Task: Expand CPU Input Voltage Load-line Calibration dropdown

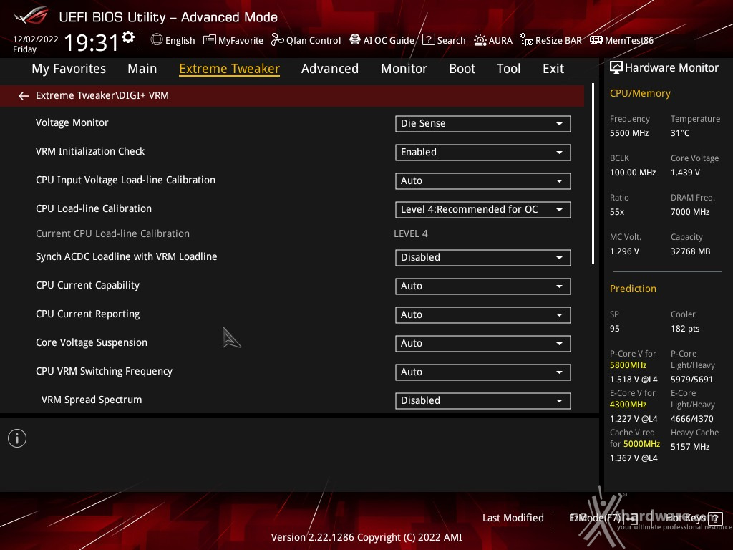Action: 483,181
